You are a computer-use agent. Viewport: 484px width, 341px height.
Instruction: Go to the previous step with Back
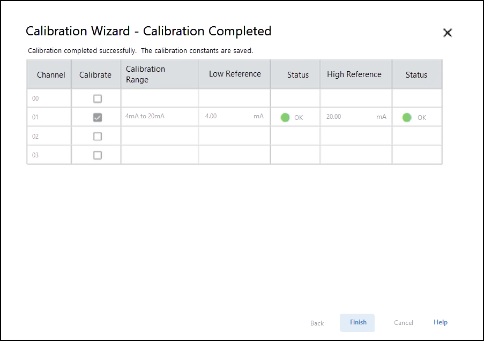[317, 323]
